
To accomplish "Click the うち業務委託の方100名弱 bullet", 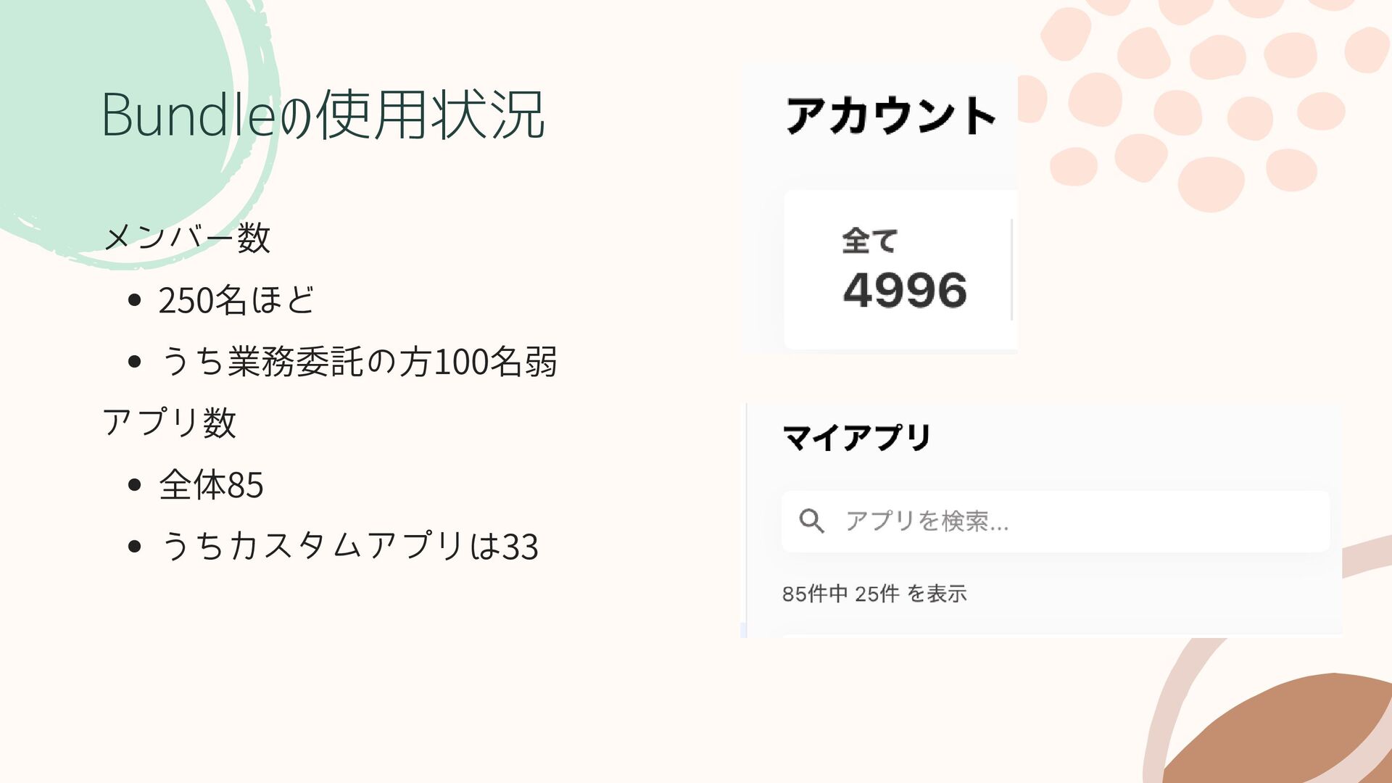I will point(358,362).
